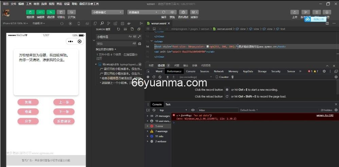Open the file explorer view in sidebar
The width and height of the screenshot is (339, 167).
(95, 23)
